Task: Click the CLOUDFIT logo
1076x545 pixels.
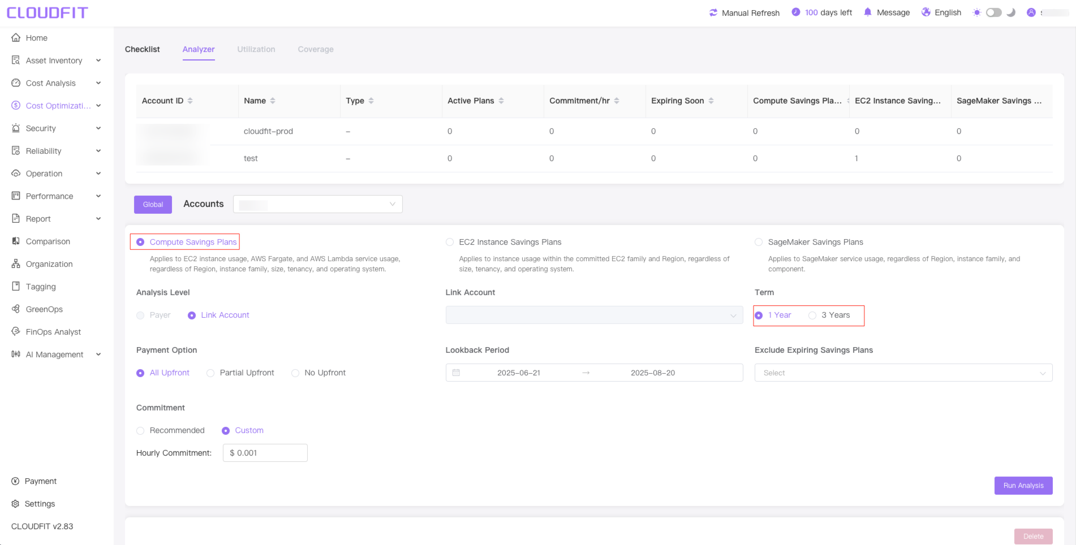Action: coord(48,12)
